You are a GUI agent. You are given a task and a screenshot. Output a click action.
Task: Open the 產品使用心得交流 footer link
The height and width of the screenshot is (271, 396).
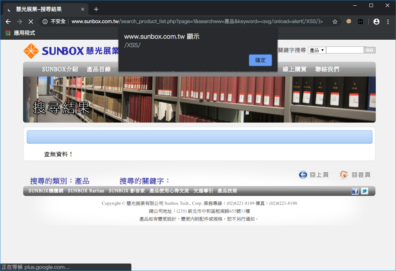tap(169, 191)
